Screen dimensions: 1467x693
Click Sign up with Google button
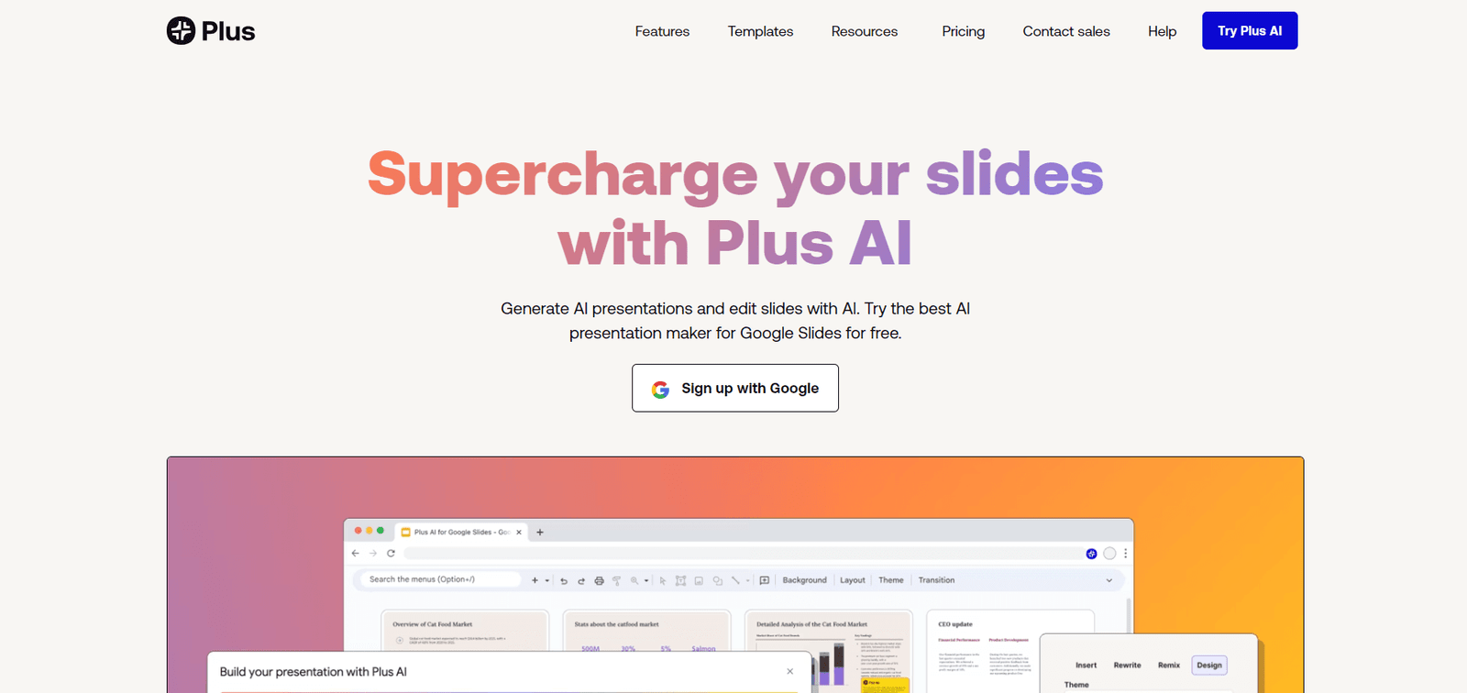coord(735,388)
